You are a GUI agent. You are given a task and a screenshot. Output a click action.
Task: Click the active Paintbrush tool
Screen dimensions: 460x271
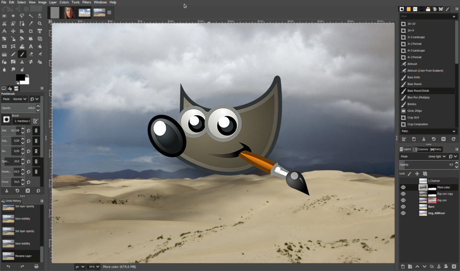tap(22, 54)
